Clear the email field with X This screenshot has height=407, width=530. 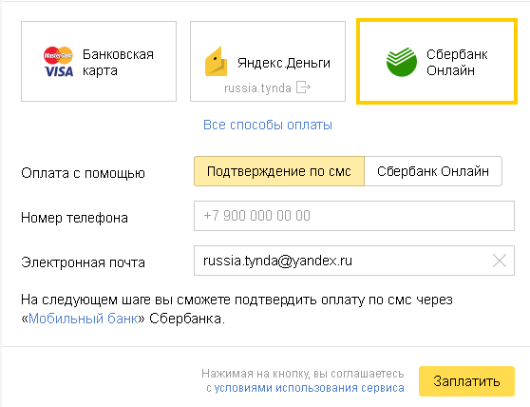[500, 261]
